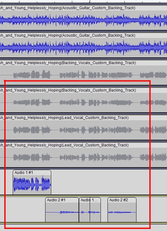167x231 pixels.
Task: Click the blue waveform of the upper Acoustic_Guitar track
Action: (83, 20)
